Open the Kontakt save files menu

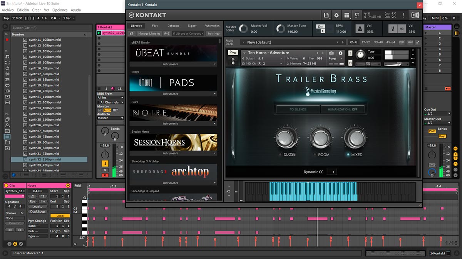point(326,15)
